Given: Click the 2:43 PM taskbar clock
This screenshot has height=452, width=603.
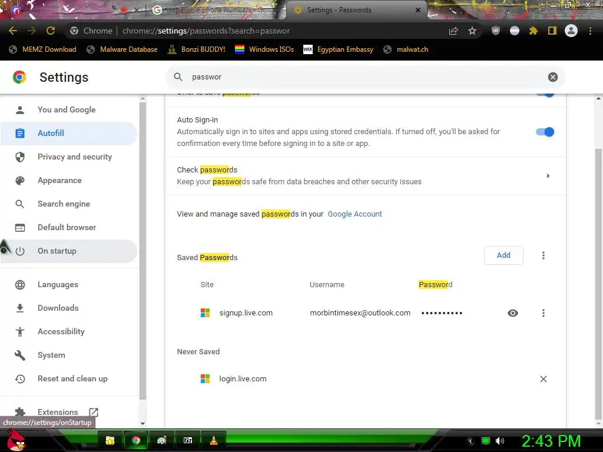Looking at the screenshot, I should pyautogui.click(x=551, y=441).
